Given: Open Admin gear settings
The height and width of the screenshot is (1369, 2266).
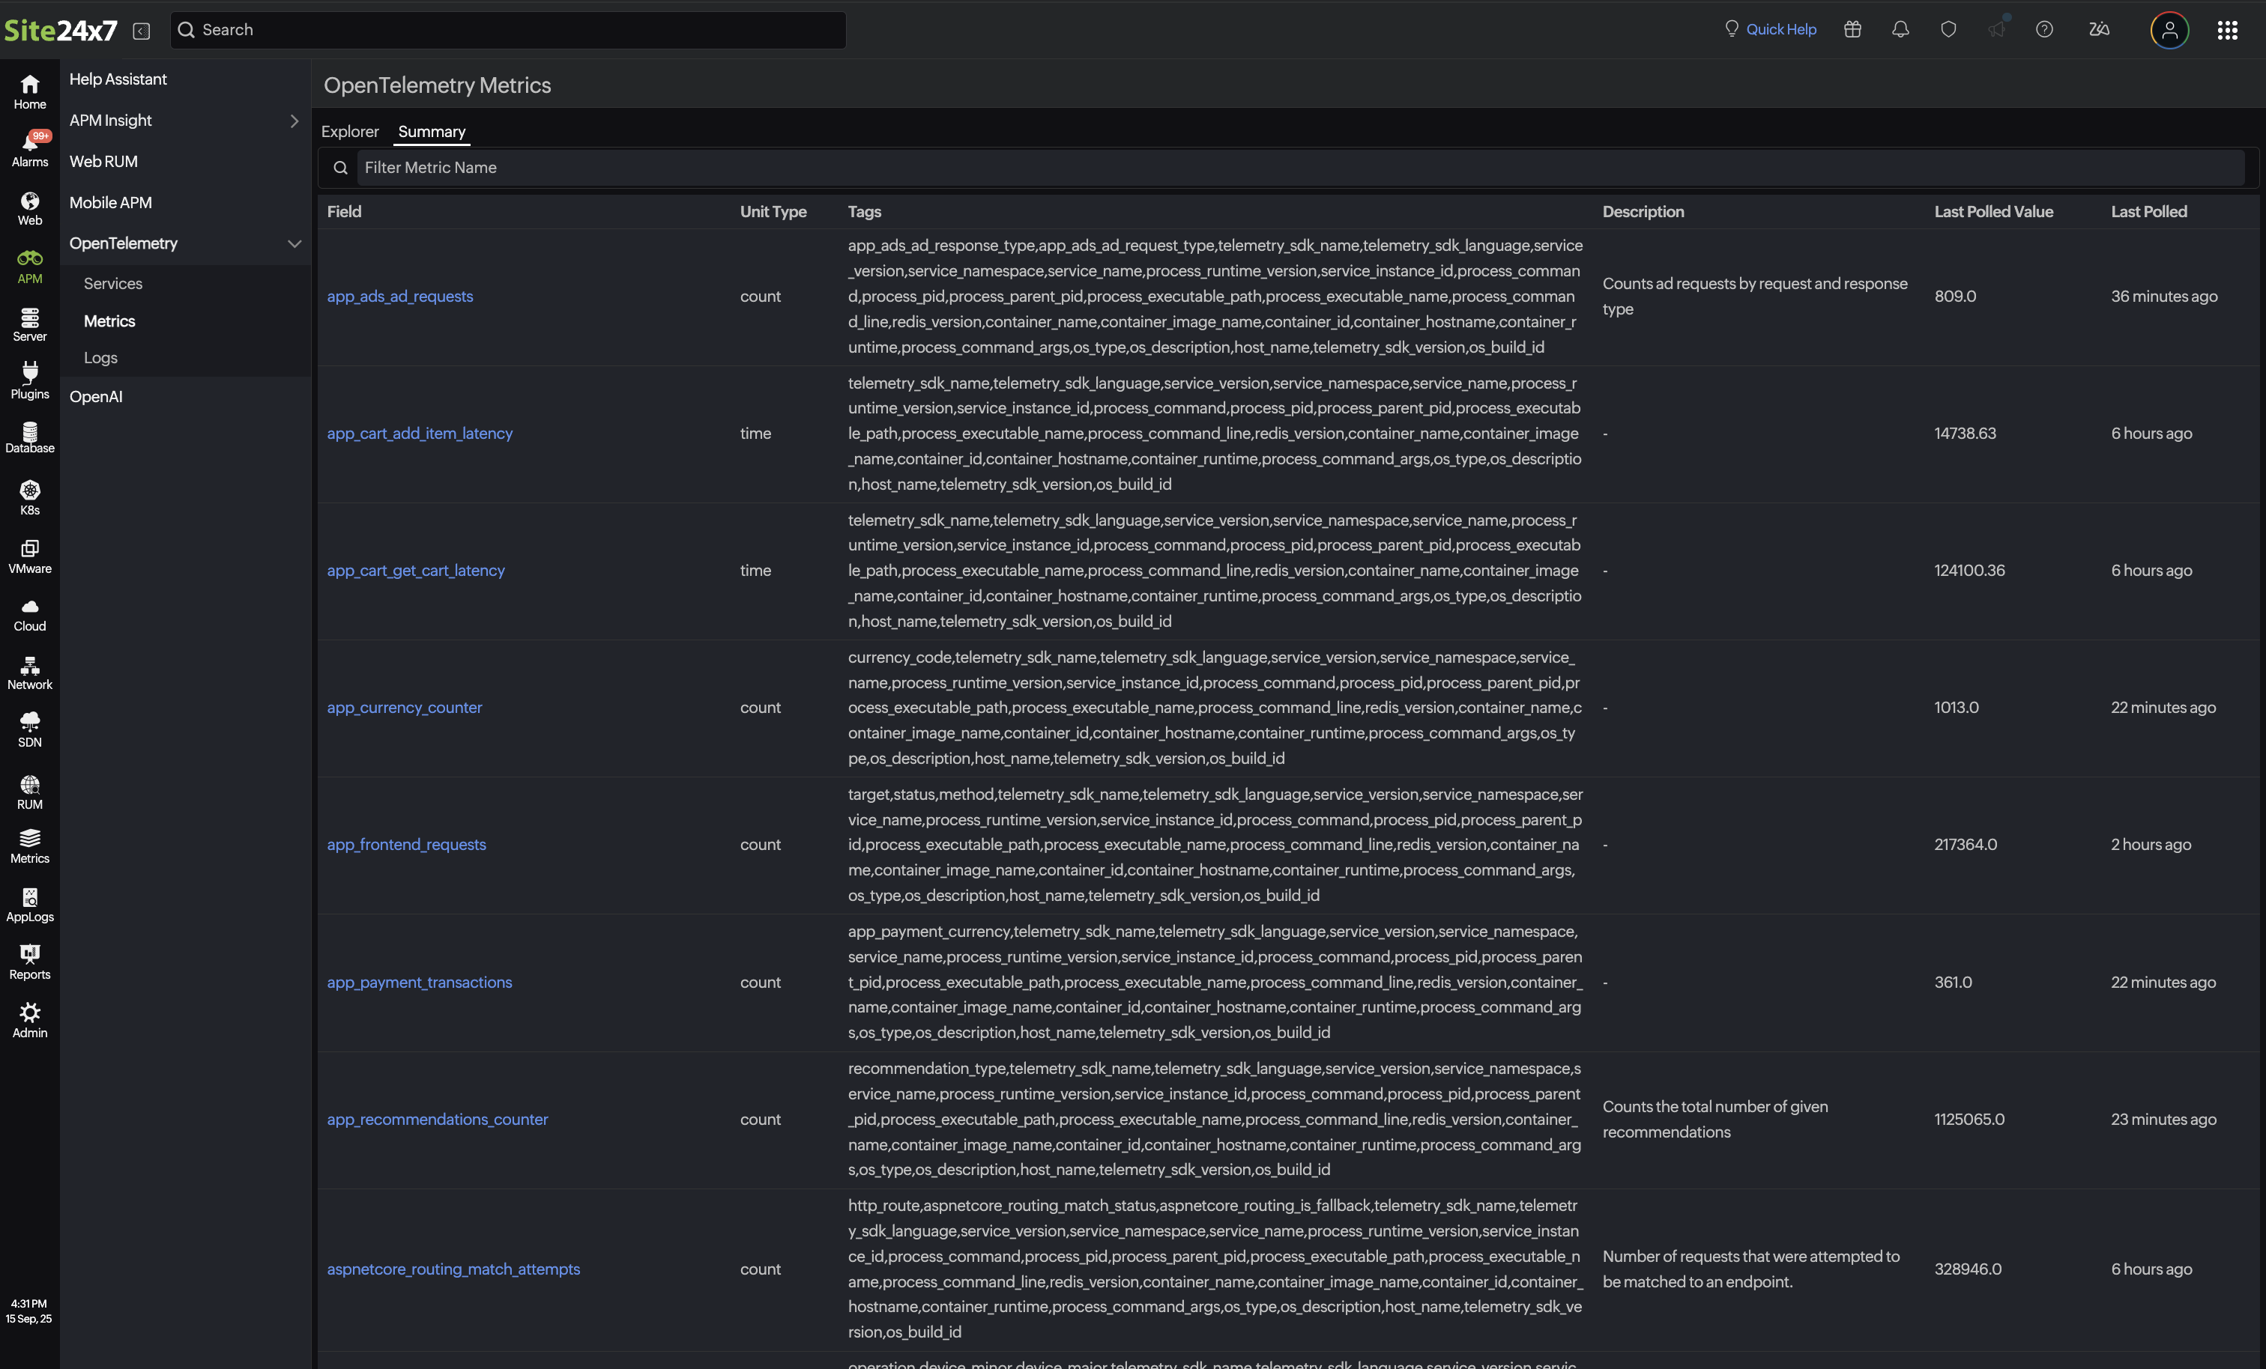Looking at the screenshot, I should pos(29,1019).
